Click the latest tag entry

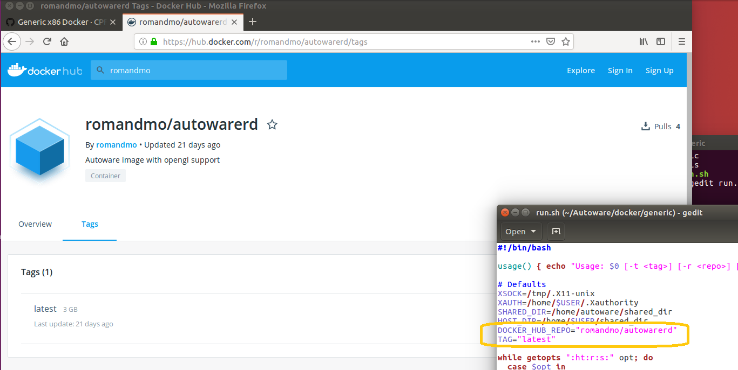pyautogui.click(x=45, y=309)
